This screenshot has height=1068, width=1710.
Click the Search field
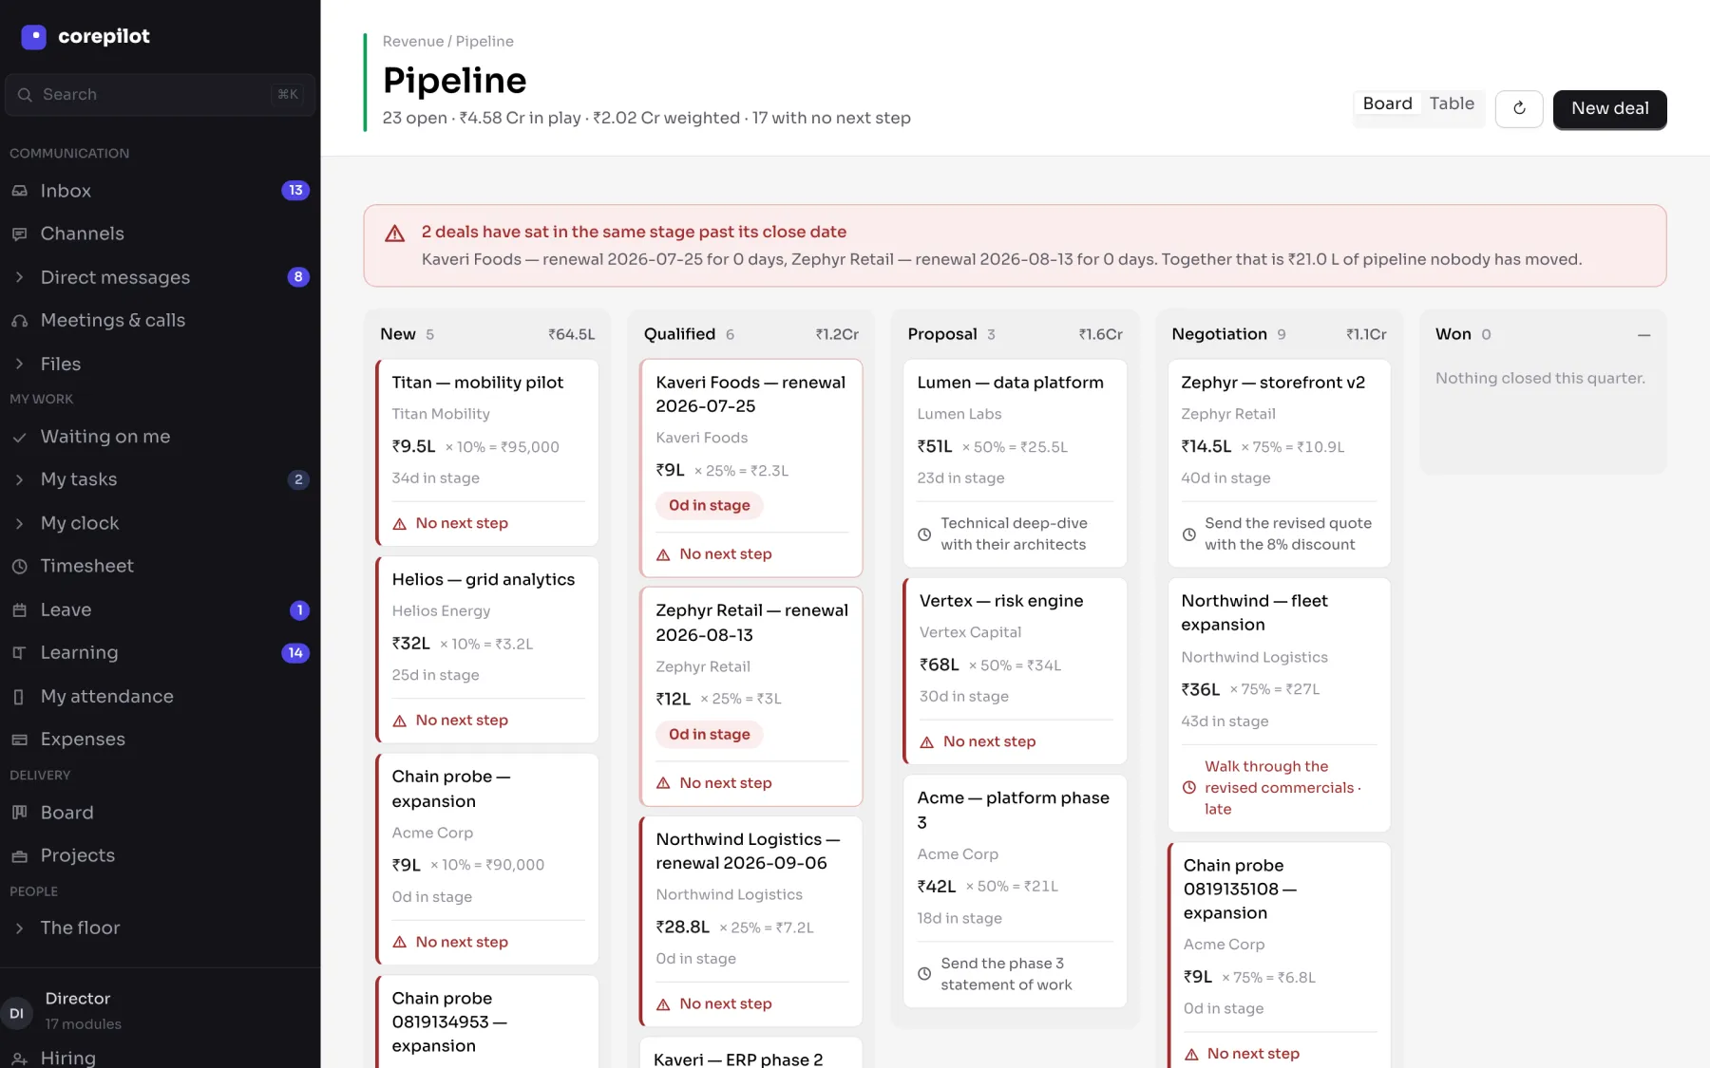click(160, 95)
